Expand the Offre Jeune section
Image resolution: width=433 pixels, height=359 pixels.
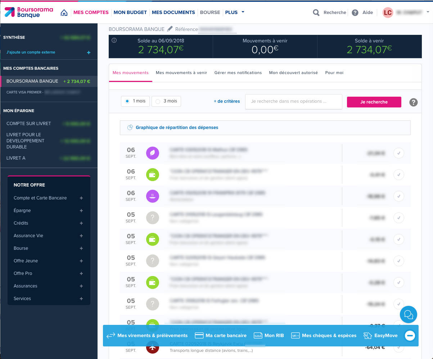click(x=81, y=261)
